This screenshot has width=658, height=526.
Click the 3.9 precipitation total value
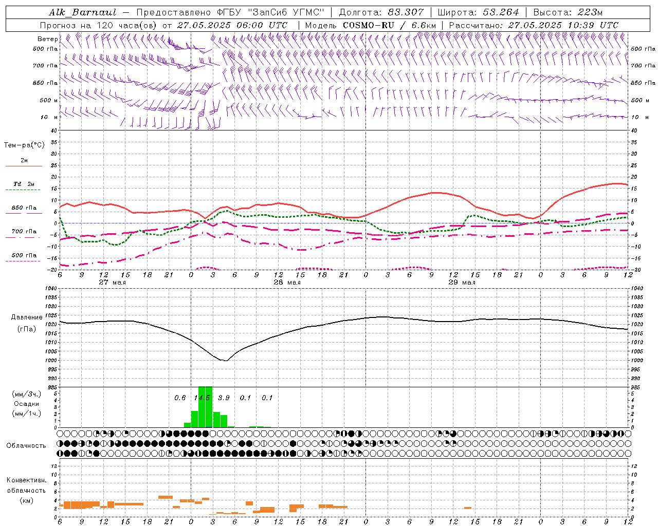(224, 398)
